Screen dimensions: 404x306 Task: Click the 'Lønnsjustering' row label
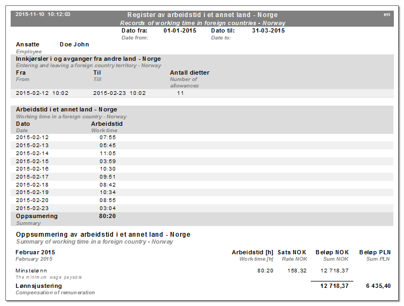39,286
